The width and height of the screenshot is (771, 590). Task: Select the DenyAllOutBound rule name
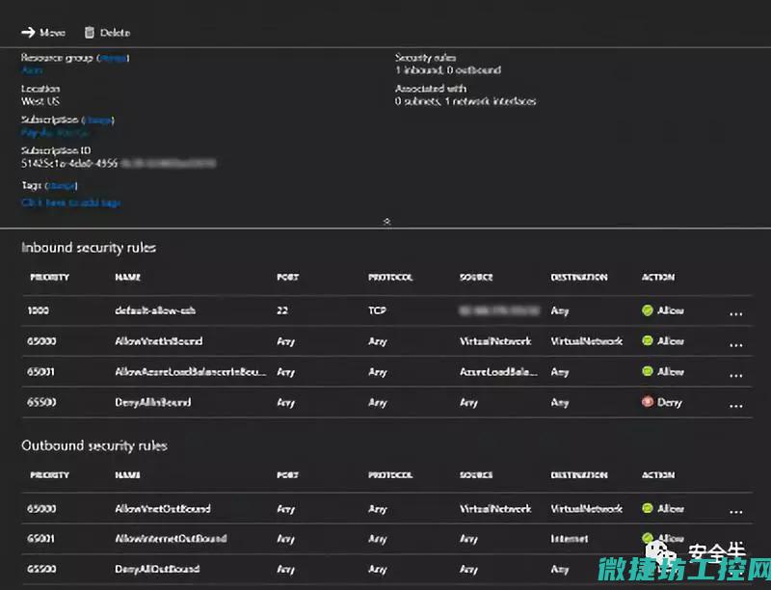157,569
